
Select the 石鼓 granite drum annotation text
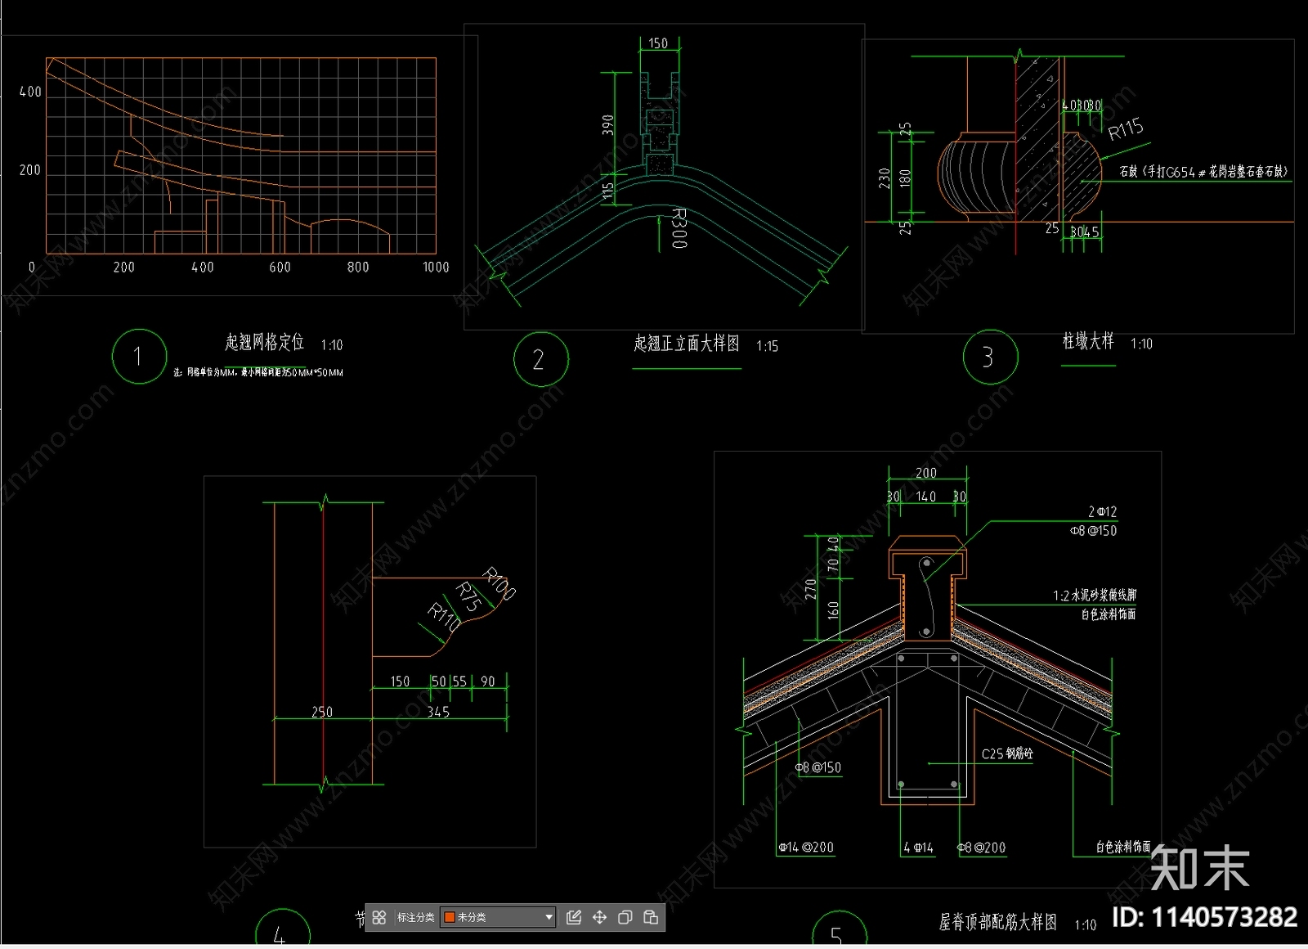(1203, 171)
